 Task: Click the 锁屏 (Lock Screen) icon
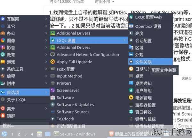click(x=3, y=116)
